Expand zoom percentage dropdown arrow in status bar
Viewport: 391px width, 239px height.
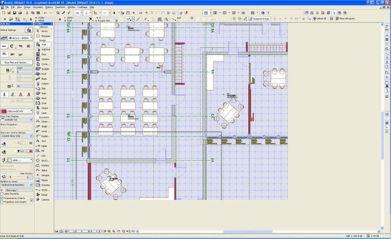tap(99, 231)
